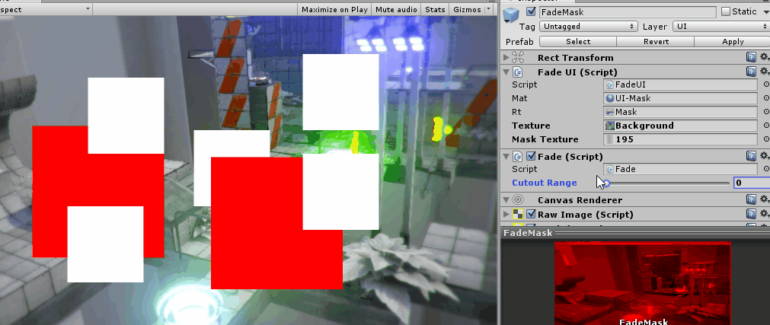
Task: Click the Prefab Revert button
Action: click(656, 42)
